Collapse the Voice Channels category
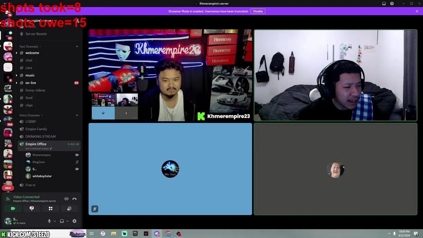The width and height of the screenshot is (423, 238). (31, 115)
